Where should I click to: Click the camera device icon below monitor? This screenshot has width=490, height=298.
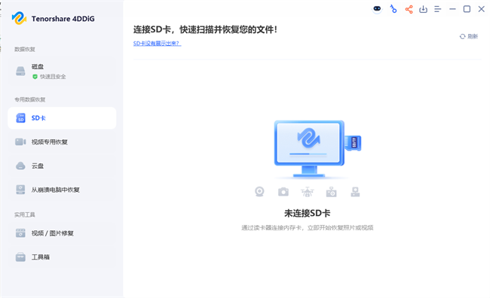pos(283,192)
